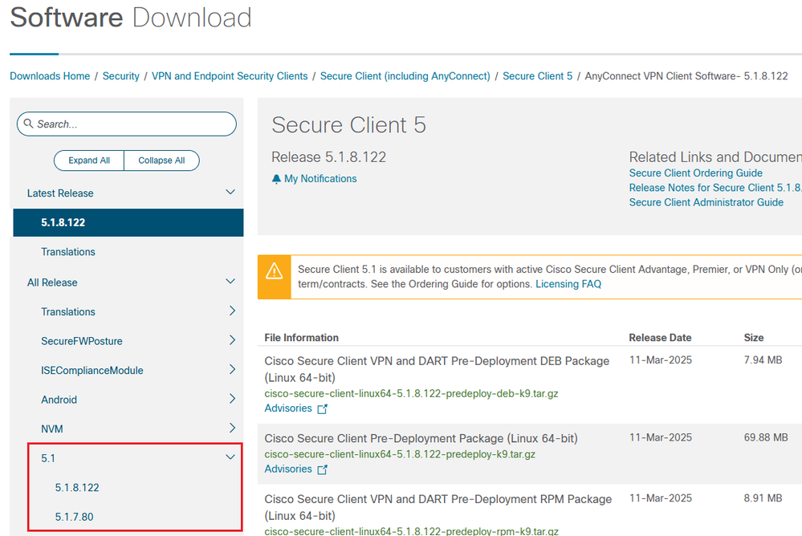Expand the NVM chevron

click(x=232, y=428)
